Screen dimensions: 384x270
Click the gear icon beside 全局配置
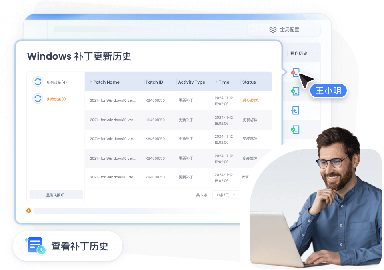(273, 30)
